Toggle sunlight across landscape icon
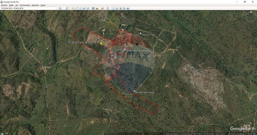This screenshot has width=257, height=135. coord(97,8)
